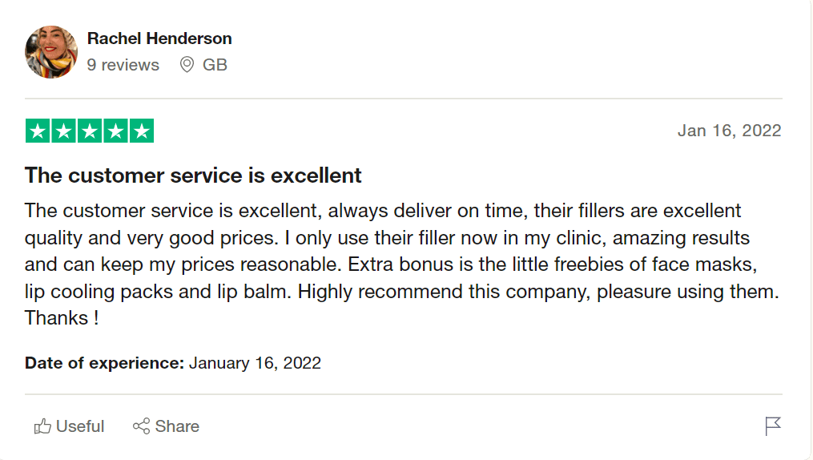Click the location pin icon
This screenshot has height=460, width=813.
(x=187, y=65)
